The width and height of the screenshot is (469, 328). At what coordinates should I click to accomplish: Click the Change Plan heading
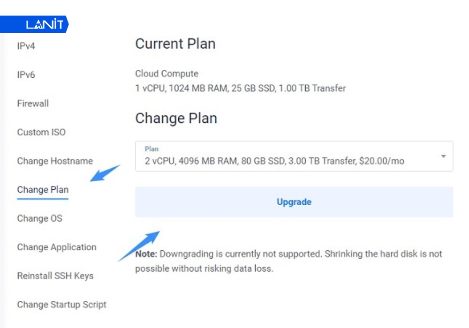pyautogui.click(x=176, y=118)
